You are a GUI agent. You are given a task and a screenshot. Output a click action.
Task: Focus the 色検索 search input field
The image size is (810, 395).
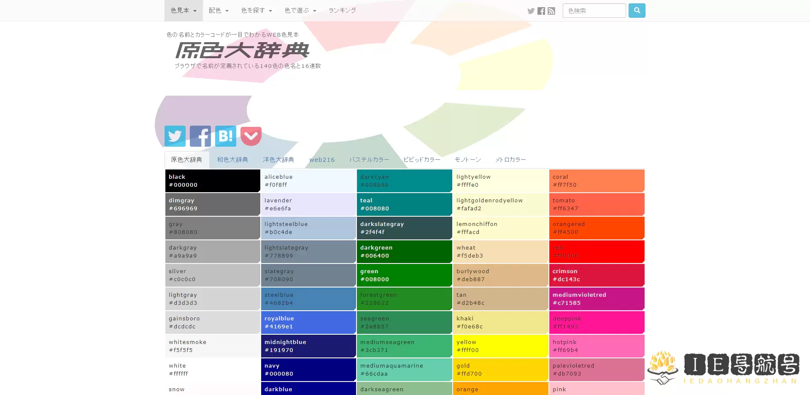[594, 11]
